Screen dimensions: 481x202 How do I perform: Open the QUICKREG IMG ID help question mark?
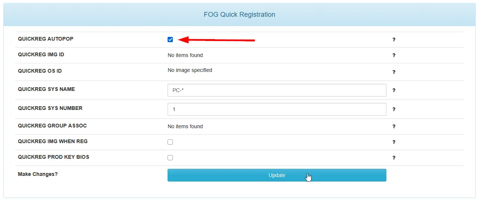tap(394, 56)
